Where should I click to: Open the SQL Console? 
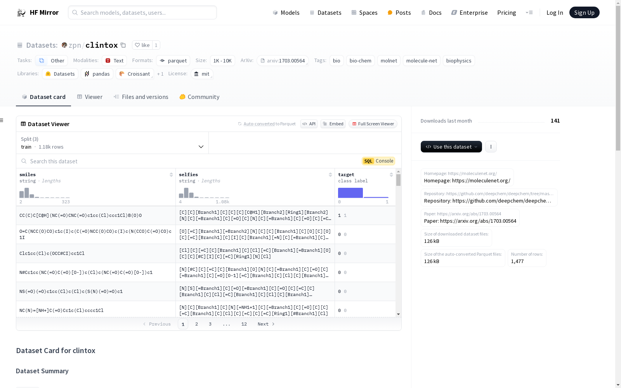(378, 161)
